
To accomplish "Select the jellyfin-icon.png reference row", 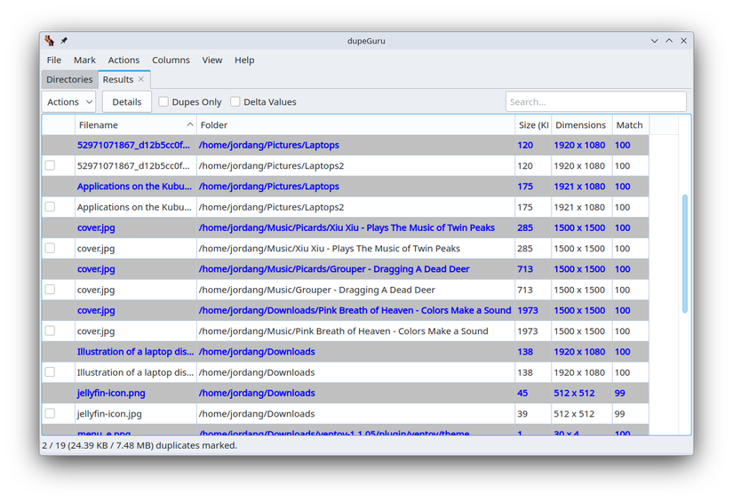I will [345, 393].
